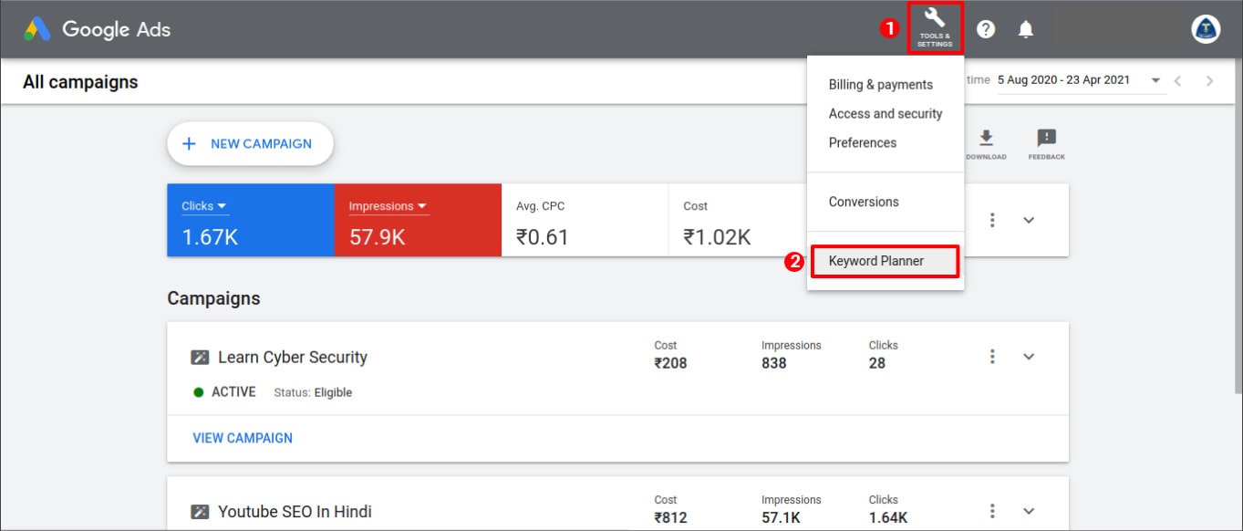The image size is (1243, 531).
Task: Expand the metrics overview card chevron
Action: [1029, 220]
